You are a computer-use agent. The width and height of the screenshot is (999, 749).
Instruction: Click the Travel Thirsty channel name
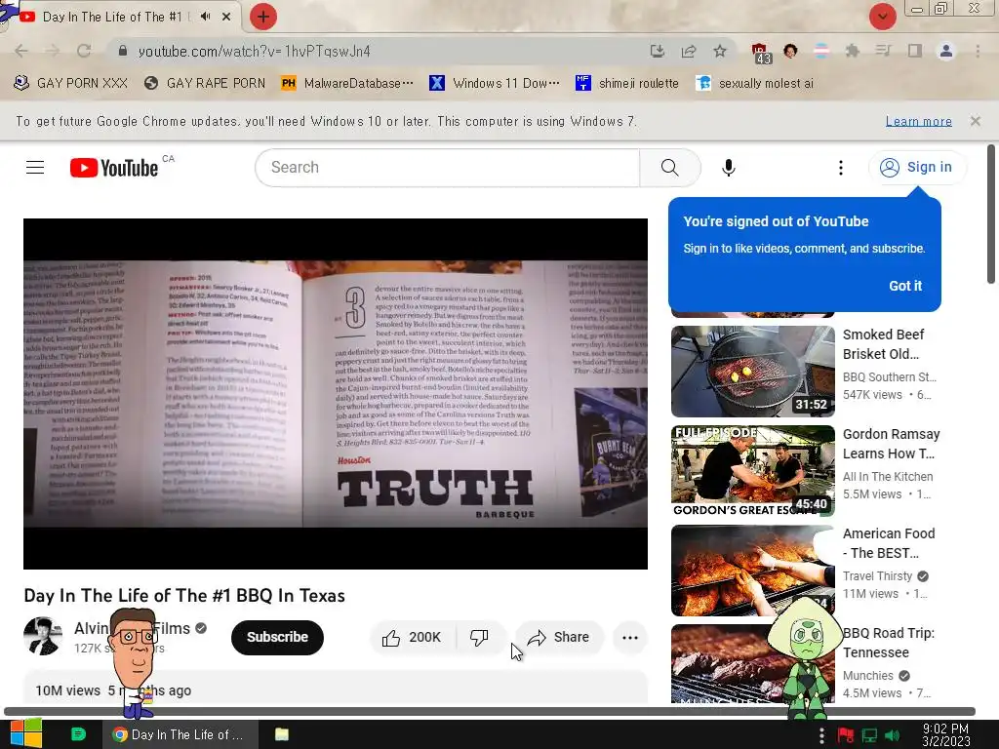pyautogui.click(x=877, y=575)
